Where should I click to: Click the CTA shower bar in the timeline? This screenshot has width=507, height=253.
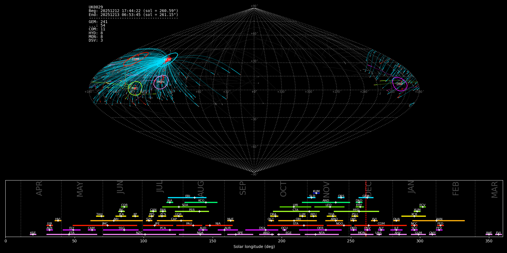(296, 211)
